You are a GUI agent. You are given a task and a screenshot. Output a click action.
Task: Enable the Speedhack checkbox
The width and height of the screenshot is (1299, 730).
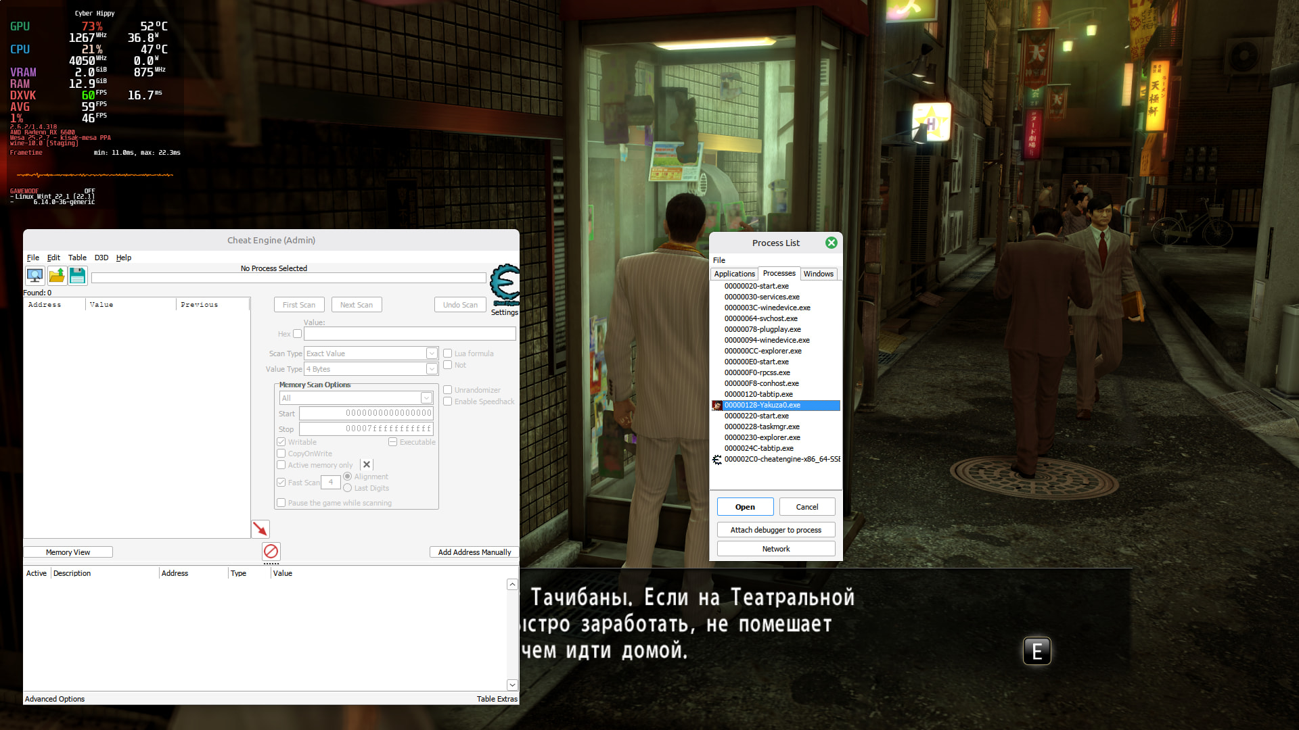point(447,401)
